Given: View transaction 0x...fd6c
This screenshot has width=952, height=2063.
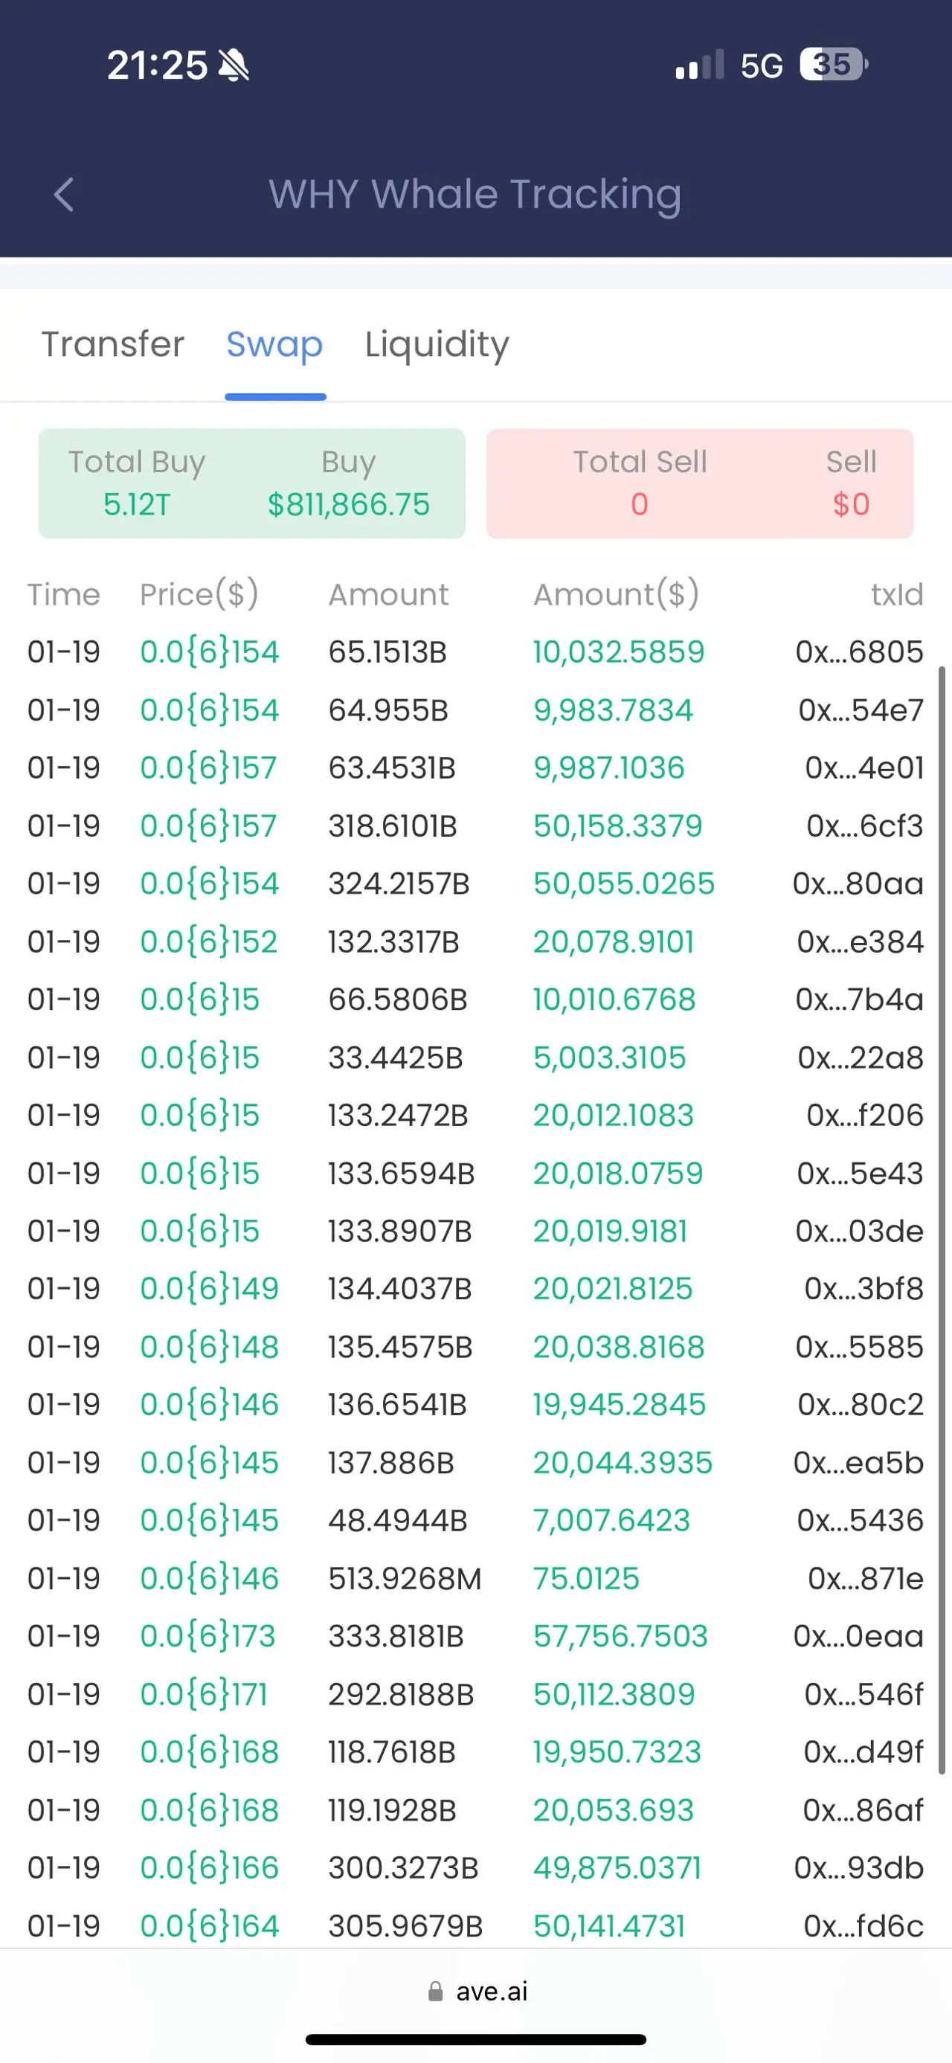Looking at the screenshot, I should 863,1926.
